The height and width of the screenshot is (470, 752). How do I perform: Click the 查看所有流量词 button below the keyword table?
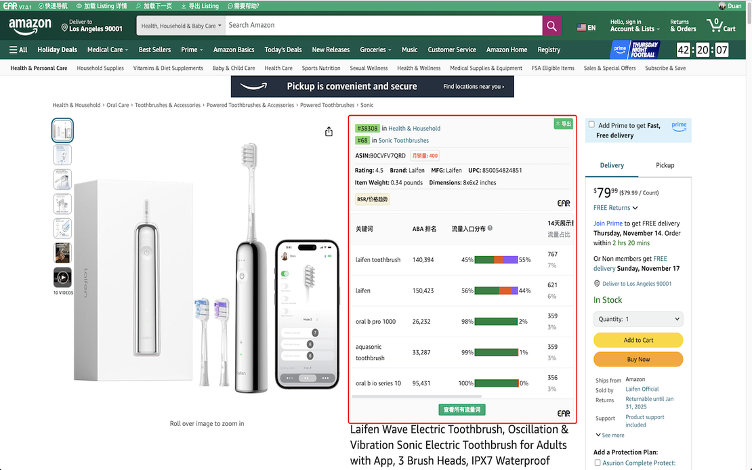pos(461,409)
